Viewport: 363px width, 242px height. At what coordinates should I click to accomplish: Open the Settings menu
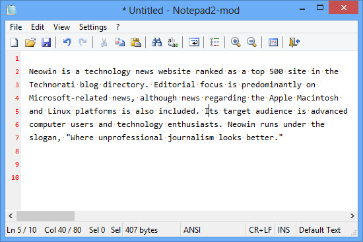pos(93,27)
